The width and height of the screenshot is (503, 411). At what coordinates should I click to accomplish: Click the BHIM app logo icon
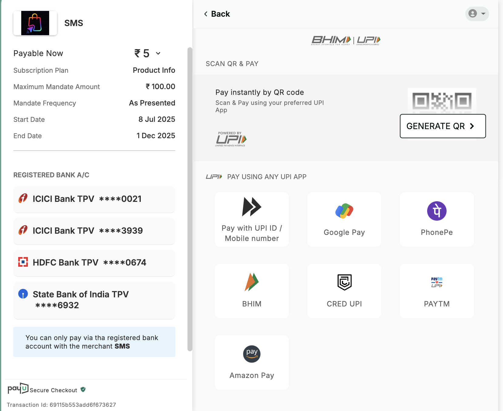[x=251, y=282]
